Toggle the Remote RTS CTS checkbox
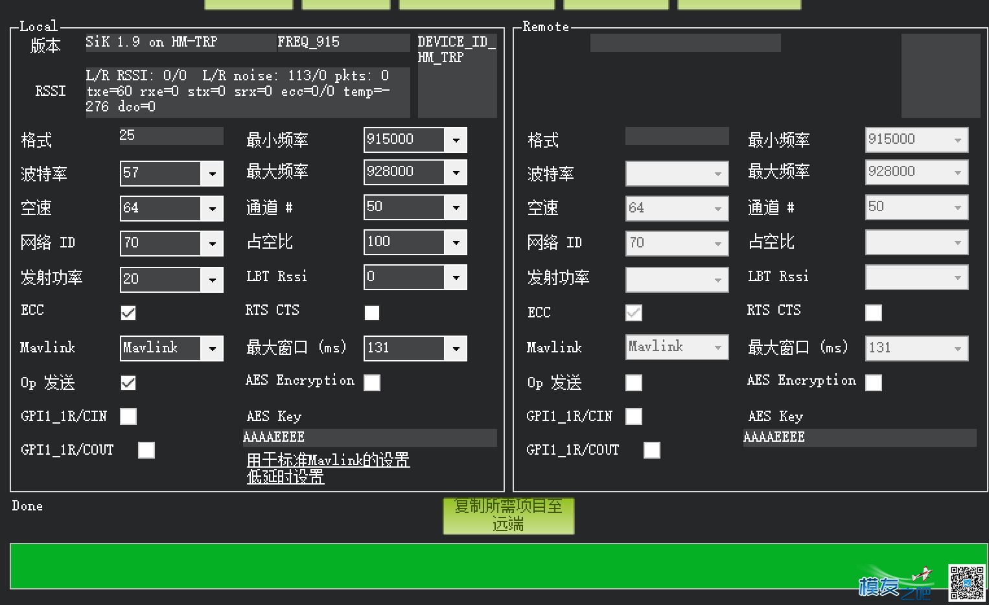Image resolution: width=989 pixels, height=605 pixels. (874, 313)
